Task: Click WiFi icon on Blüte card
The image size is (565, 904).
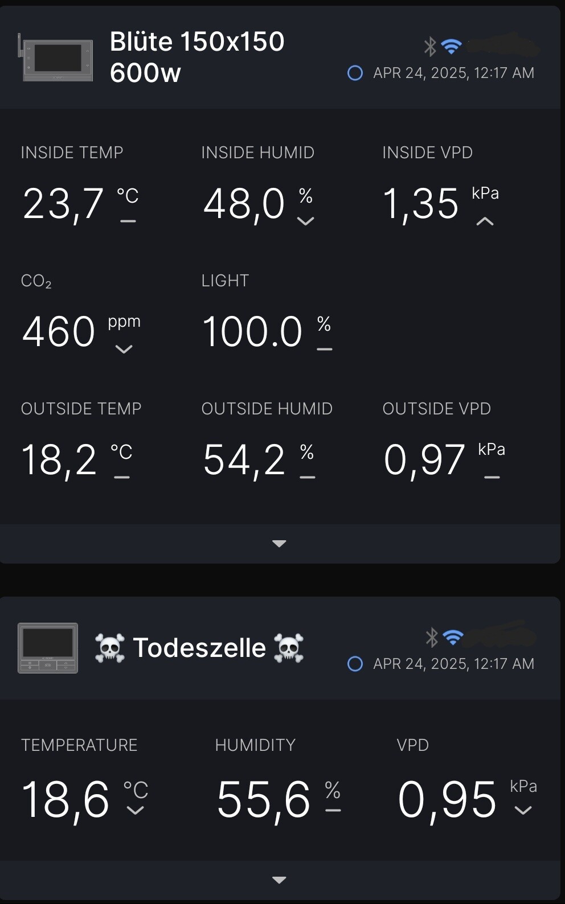Action: (x=451, y=47)
